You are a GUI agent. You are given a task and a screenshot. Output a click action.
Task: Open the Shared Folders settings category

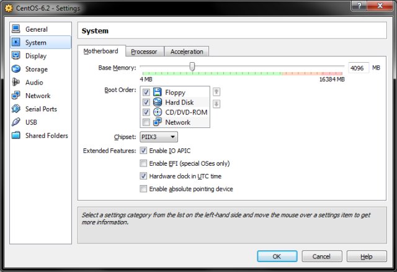tap(40, 135)
